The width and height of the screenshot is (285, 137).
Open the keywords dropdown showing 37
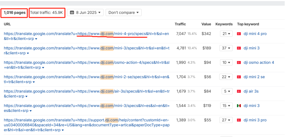pyautogui.click(x=226, y=48)
